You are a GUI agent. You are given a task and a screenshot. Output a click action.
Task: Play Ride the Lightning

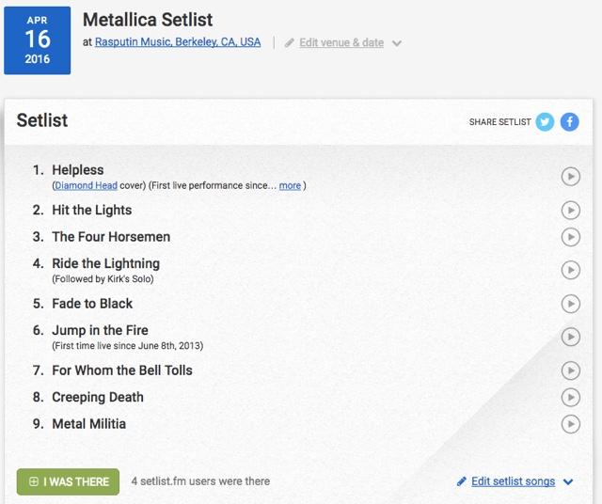point(570,270)
